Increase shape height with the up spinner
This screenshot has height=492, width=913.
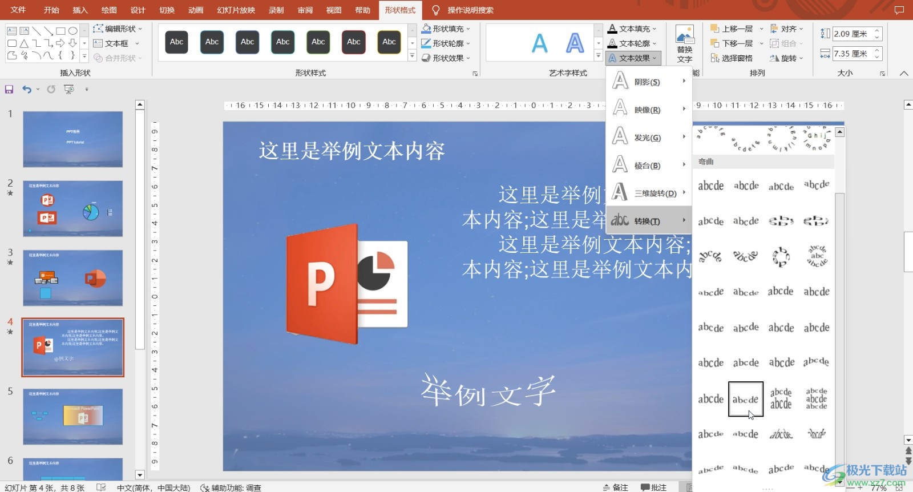877,31
